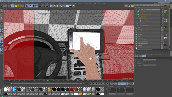This screenshot has height=97, width=172.
Task: Open the Object (Rel) coordinate dropdown
Action: click(112, 94)
